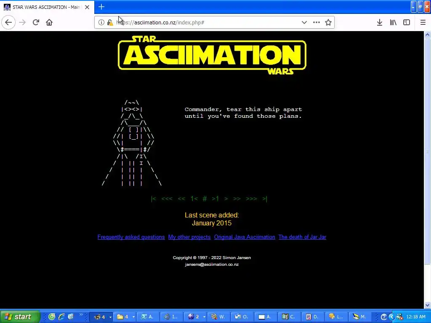Switch to the C. taskbar window
Viewport: 431px width, 323px height.
click(x=289, y=317)
